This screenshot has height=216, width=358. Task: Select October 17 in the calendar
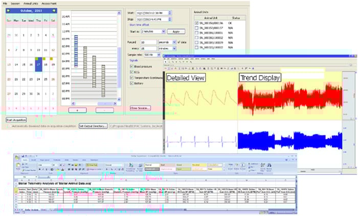38,64
